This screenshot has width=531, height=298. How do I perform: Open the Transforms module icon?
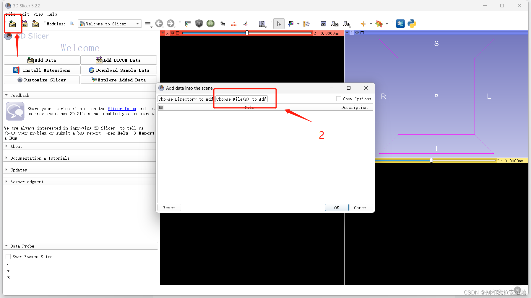[x=223, y=24]
